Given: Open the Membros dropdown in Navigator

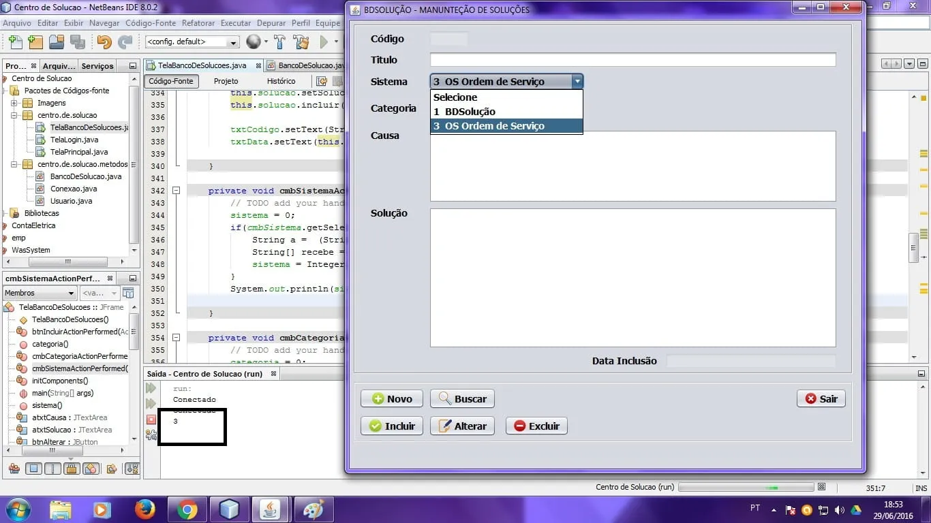Looking at the screenshot, I should click(x=40, y=293).
